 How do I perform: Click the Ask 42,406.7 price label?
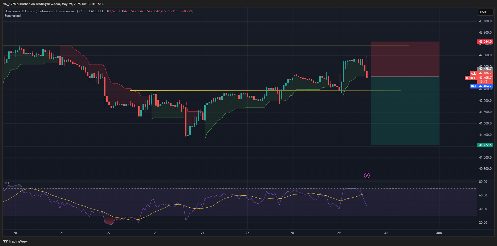click(x=481, y=73)
